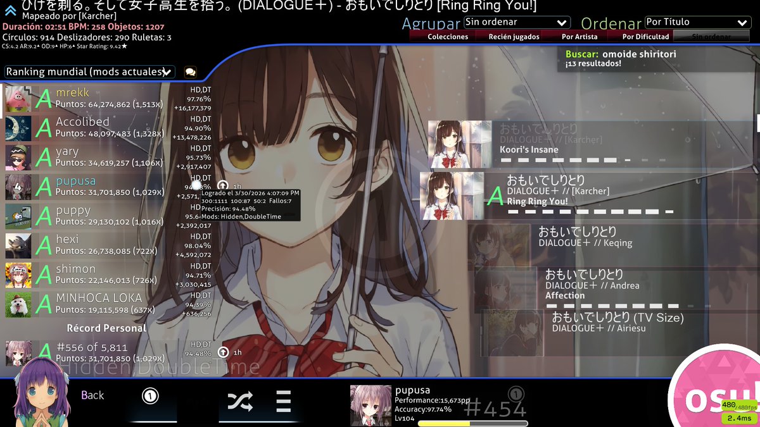Open the mods selection circle icon
760x427 pixels.
point(150,397)
